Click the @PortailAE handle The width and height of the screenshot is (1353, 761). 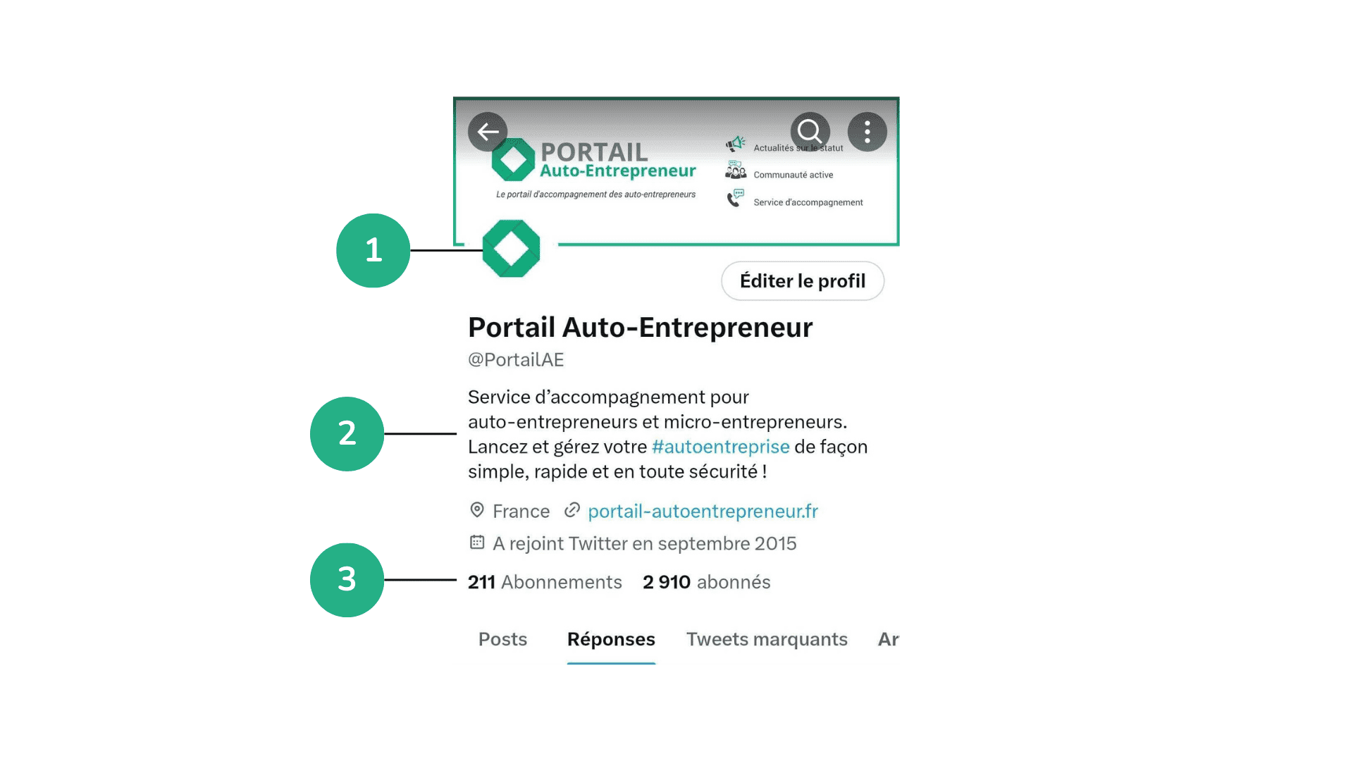[516, 360]
